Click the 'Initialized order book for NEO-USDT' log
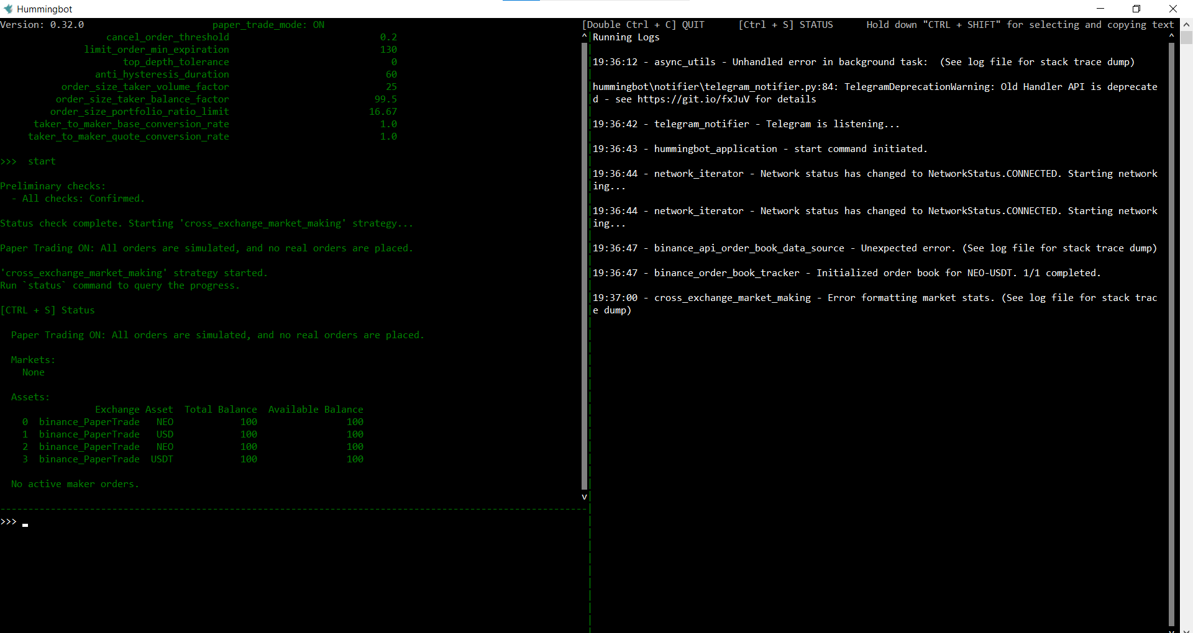Image resolution: width=1193 pixels, height=633 pixels. click(847, 273)
